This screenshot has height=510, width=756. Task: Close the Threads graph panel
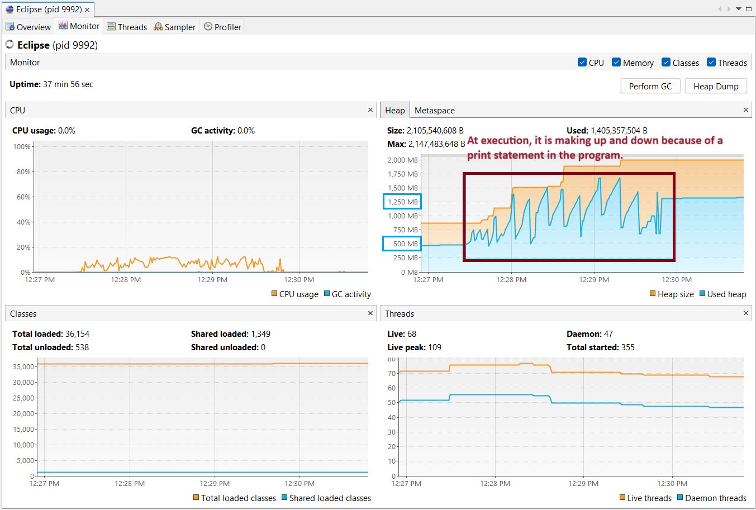pos(745,313)
